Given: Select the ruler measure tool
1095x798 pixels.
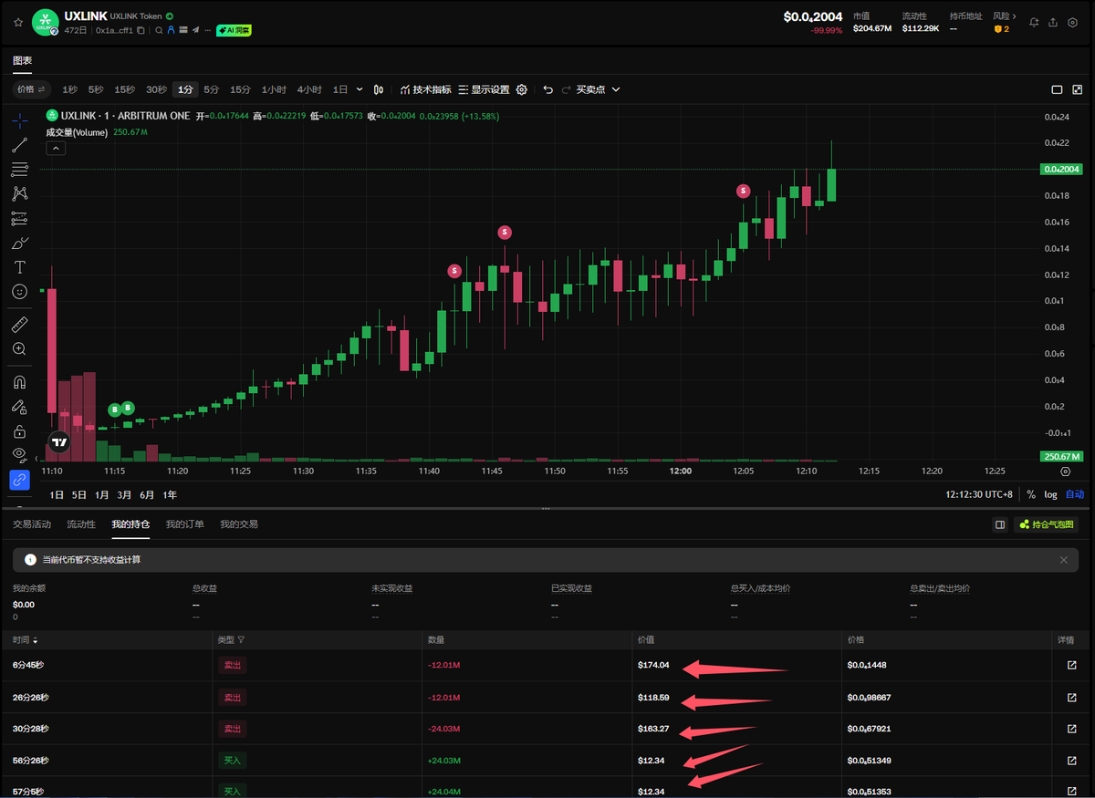Looking at the screenshot, I should coord(19,324).
